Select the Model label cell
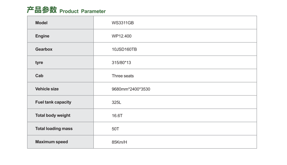287x165 pixels. pos(60,22)
